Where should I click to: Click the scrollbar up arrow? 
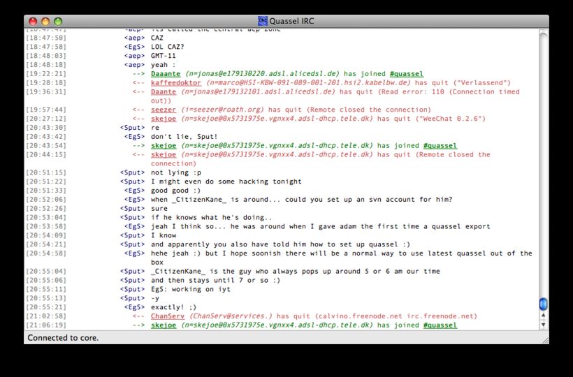click(543, 316)
